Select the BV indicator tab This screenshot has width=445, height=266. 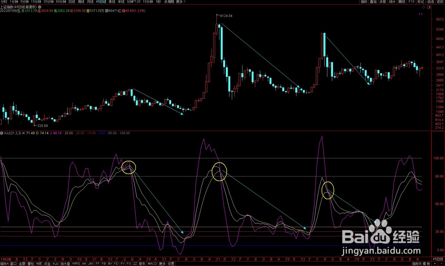tap(110, 264)
